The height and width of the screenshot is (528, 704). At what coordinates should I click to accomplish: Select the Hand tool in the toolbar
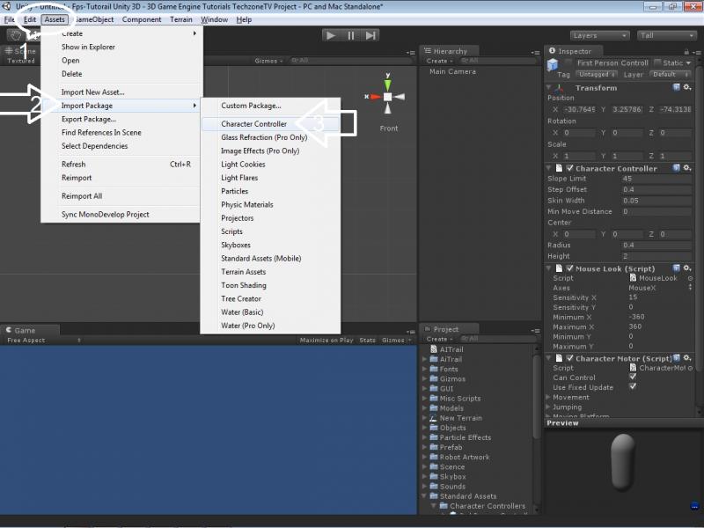coord(15,36)
